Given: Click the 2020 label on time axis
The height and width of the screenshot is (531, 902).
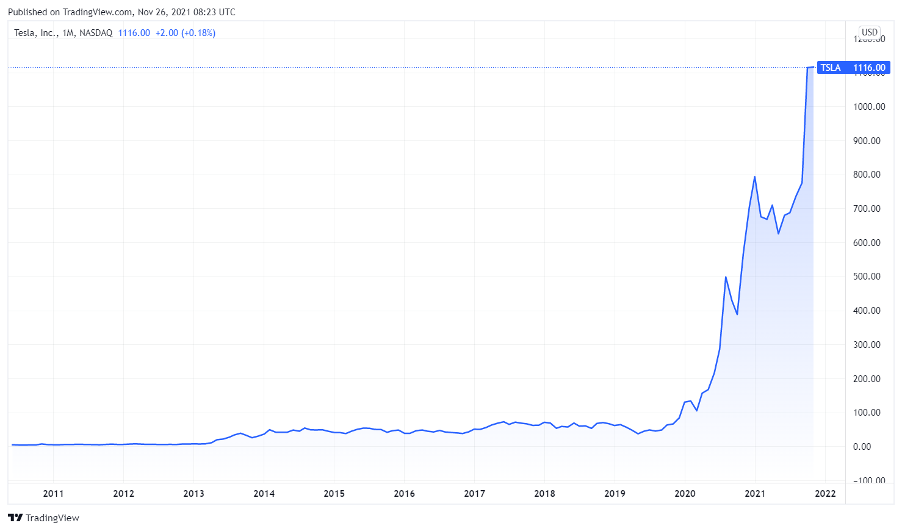Looking at the screenshot, I should [x=685, y=494].
